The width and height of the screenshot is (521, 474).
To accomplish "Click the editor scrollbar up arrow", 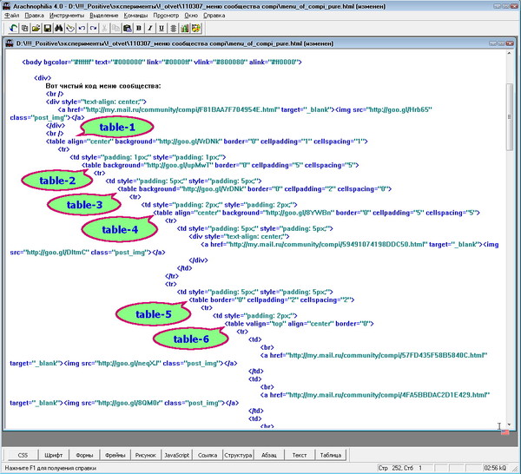I will click(x=510, y=53).
